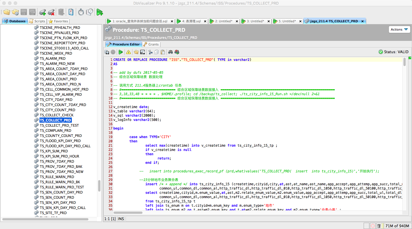This screenshot has height=229, width=412.
Task: Open the Scripts tab
Action: pyautogui.click(x=37, y=21)
